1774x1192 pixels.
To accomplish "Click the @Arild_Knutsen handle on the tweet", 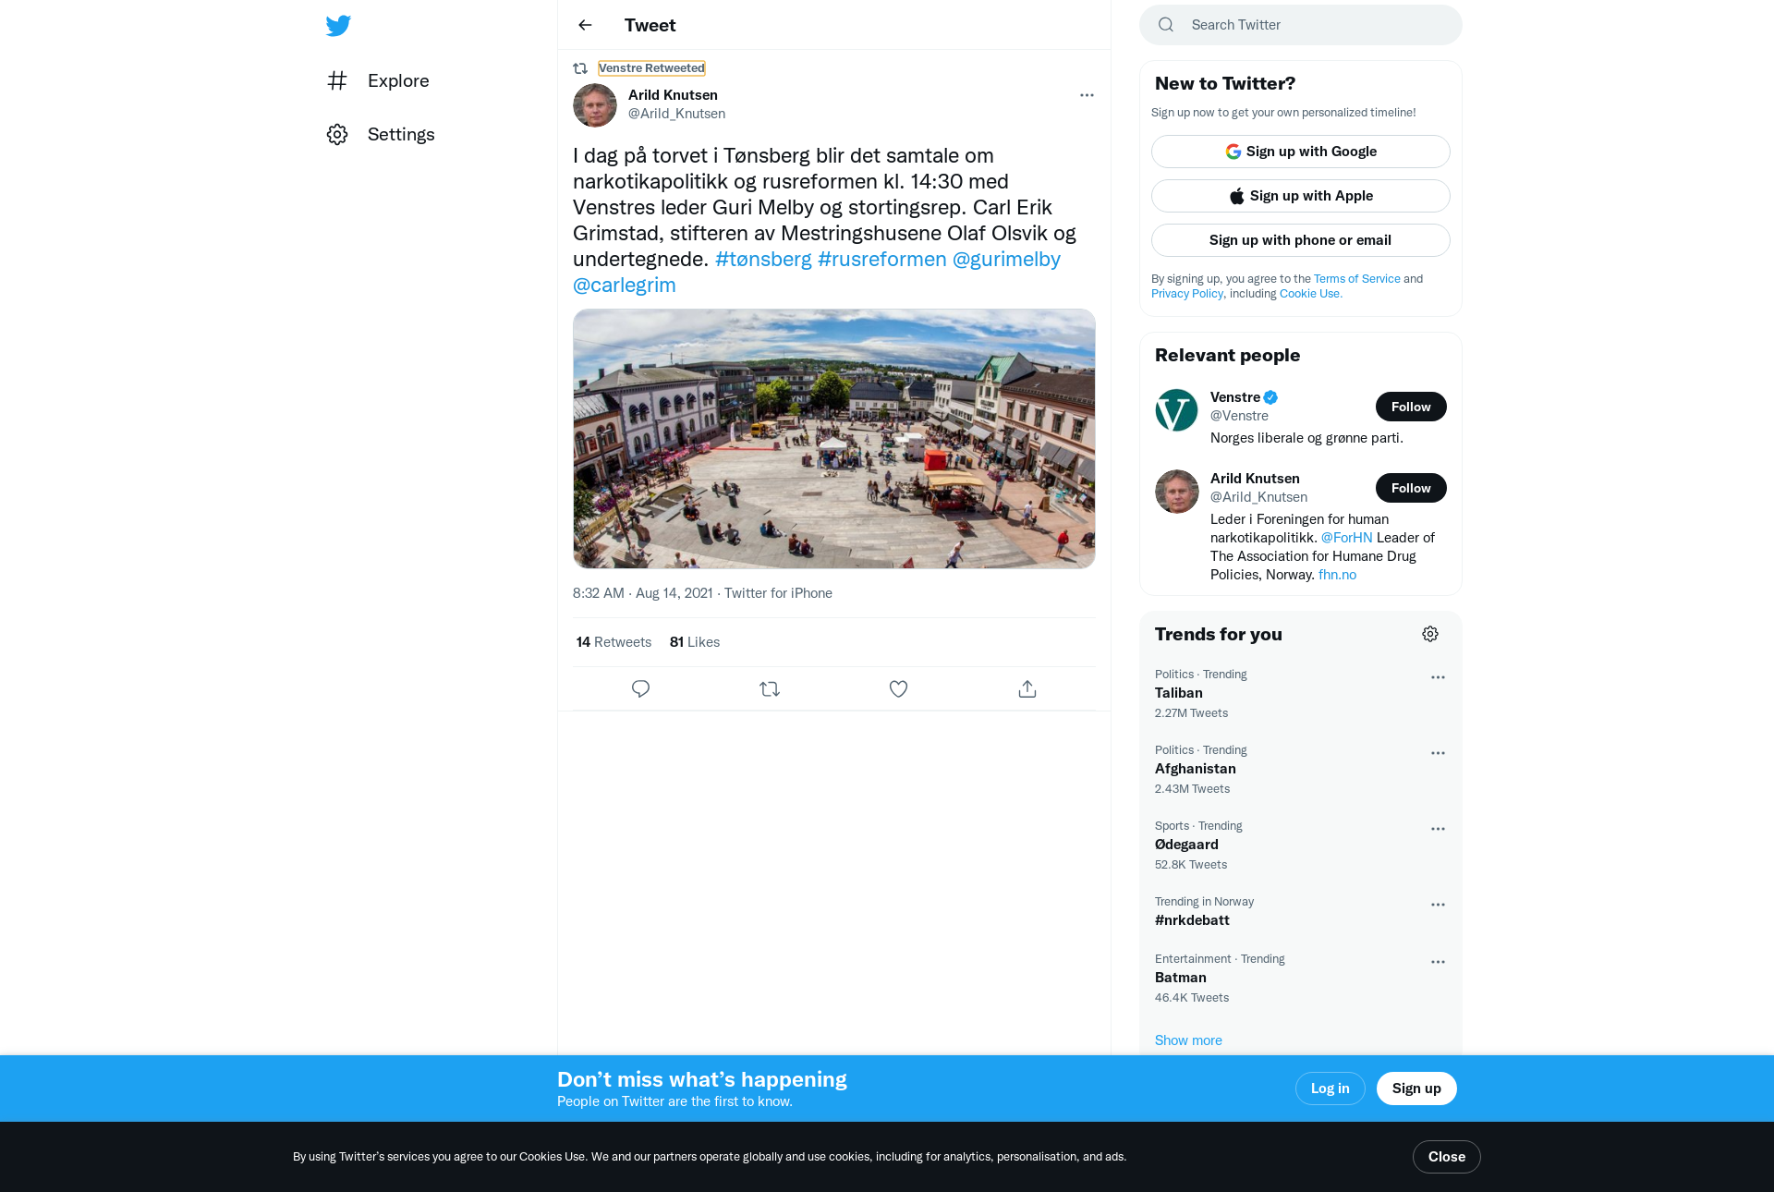I will (x=676, y=114).
